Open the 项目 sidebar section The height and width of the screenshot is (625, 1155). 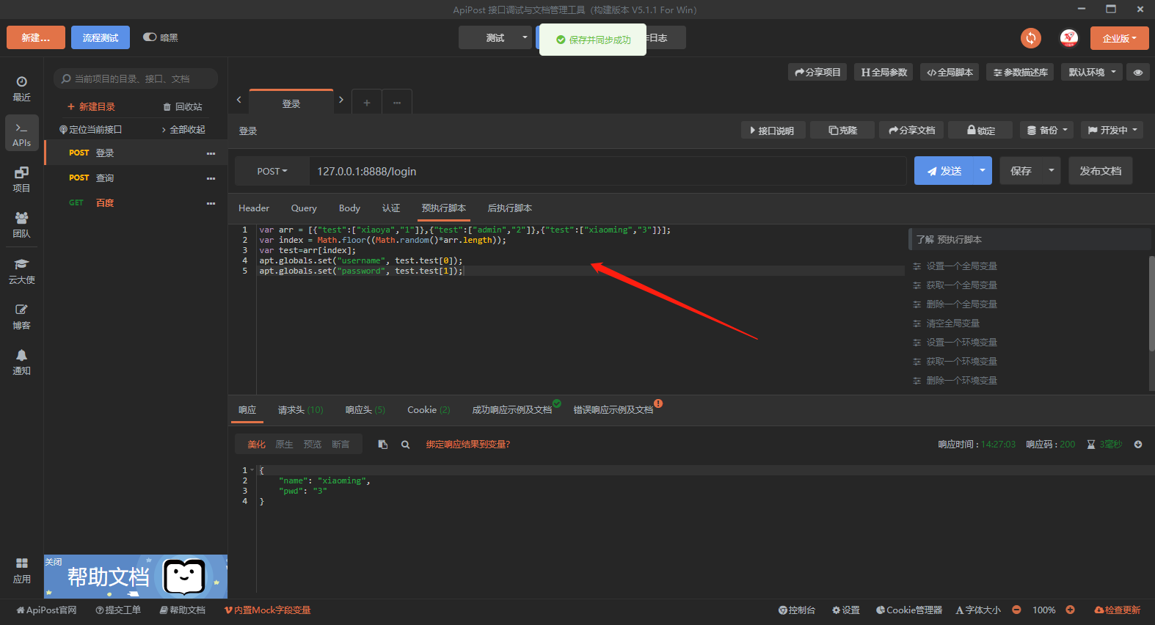pos(21,179)
